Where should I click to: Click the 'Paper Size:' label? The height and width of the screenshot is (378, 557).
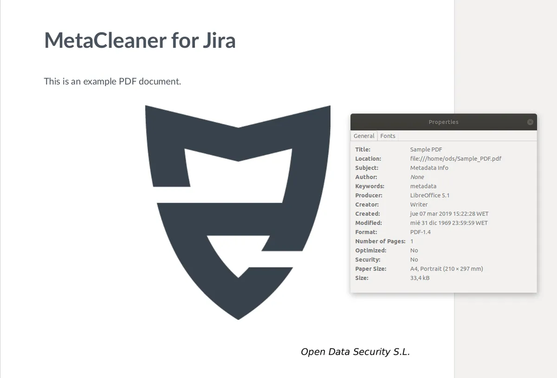tap(371, 269)
